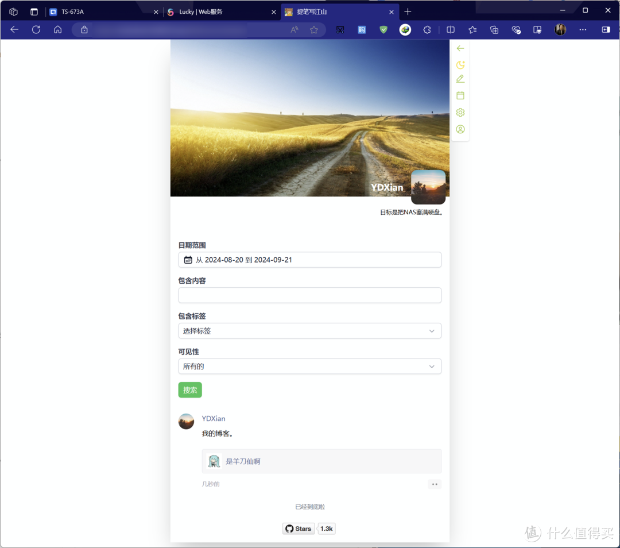
Task: Focus the 包含内容 text input
Action: click(309, 295)
